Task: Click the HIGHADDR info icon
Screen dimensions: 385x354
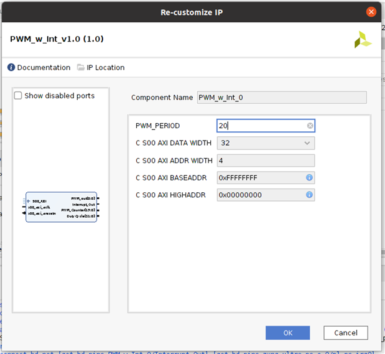Action: click(x=309, y=195)
